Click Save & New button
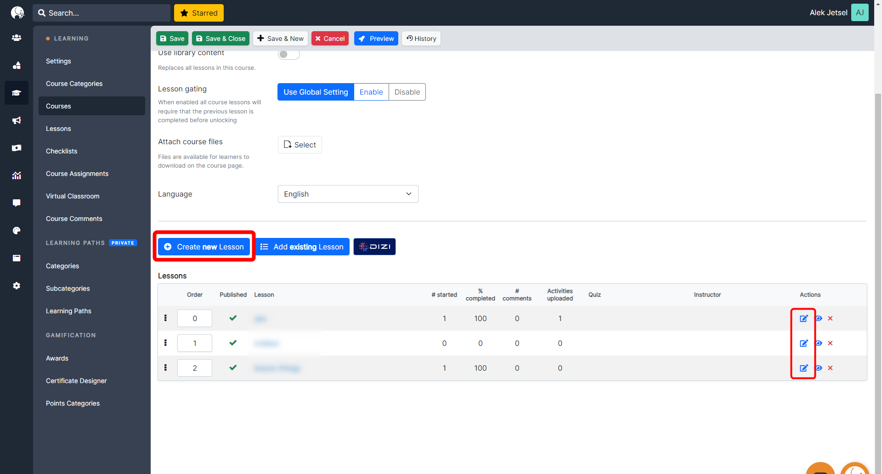Image resolution: width=882 pixels, height=474 pixels. 280,39
